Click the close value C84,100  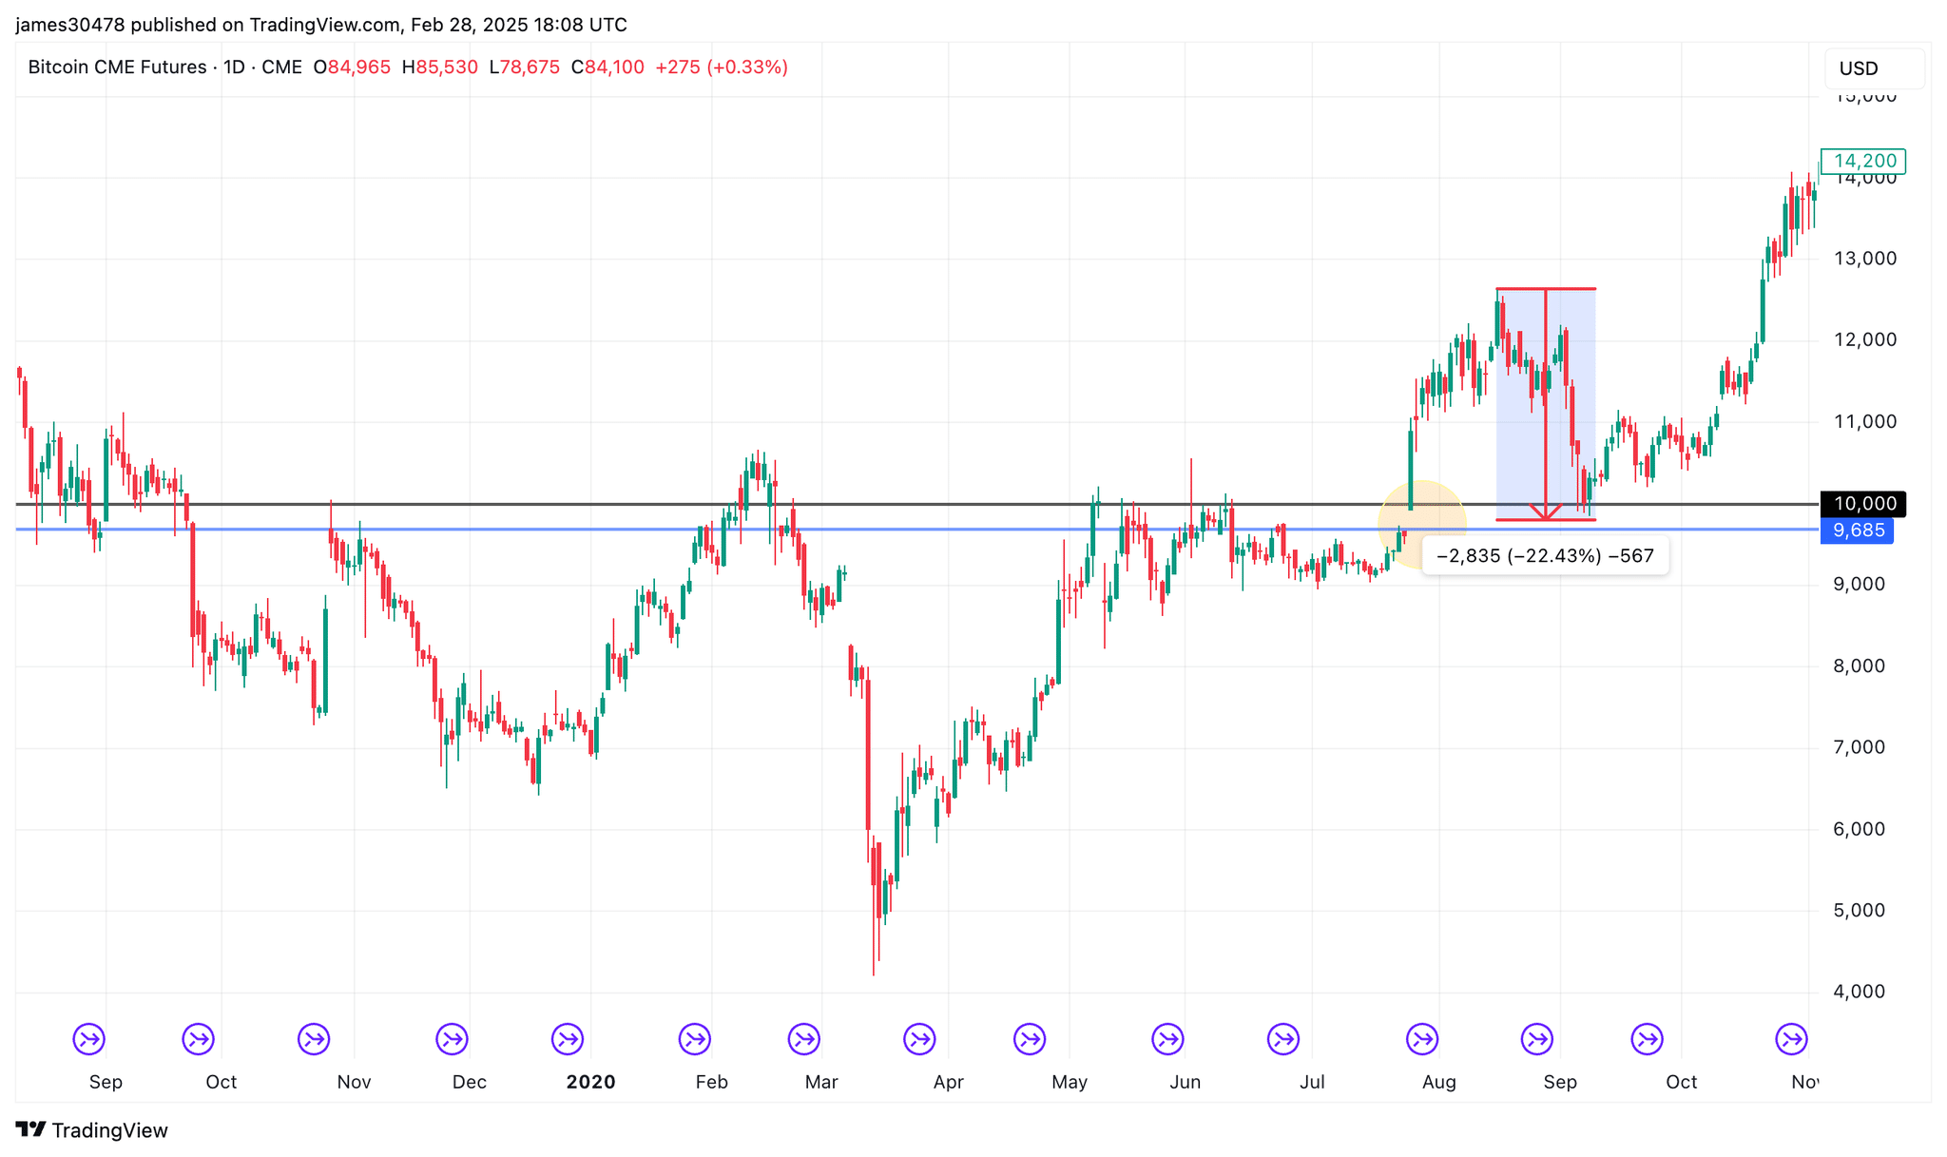pyautogui.click(x=607, y=67)
